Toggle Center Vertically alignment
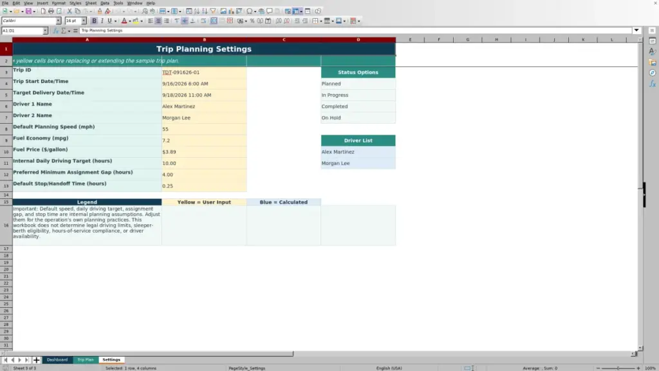 coord(185,21)
